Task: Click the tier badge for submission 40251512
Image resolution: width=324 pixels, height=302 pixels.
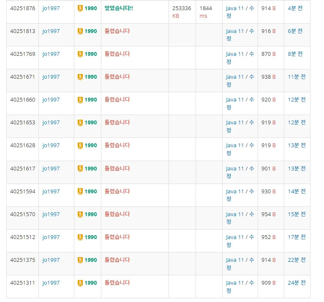Action: [x=80, y=237]
